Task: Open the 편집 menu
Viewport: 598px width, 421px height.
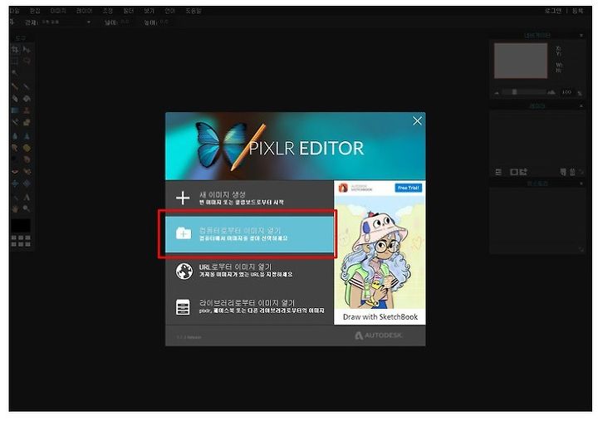Action: click(35, 11)
